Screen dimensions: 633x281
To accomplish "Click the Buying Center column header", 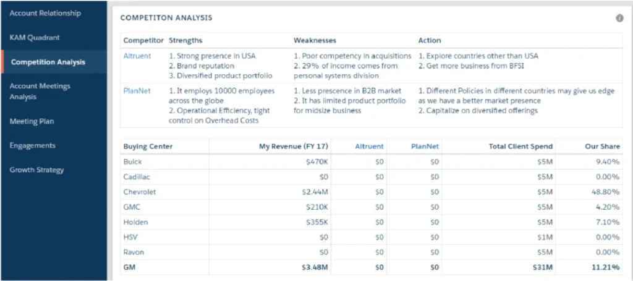I will point(148,146).
